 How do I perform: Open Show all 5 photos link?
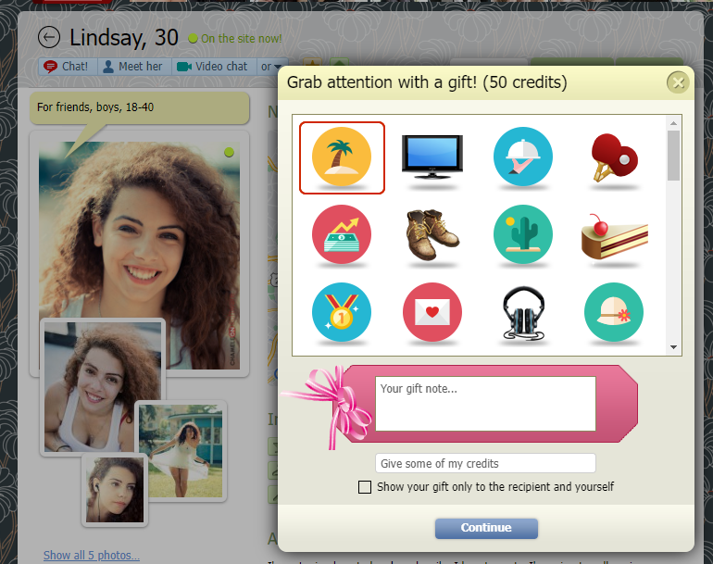point(92,556)
